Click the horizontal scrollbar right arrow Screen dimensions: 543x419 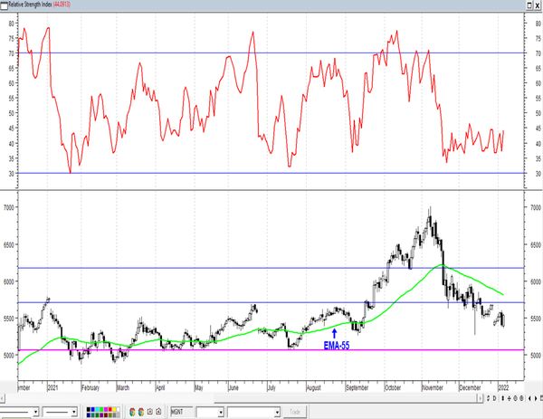[x=480, y=398]
